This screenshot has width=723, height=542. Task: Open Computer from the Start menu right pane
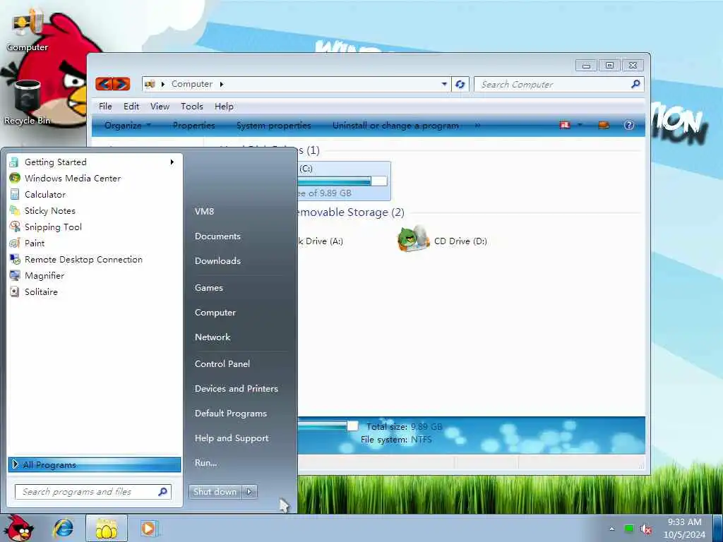coord(215,313)
